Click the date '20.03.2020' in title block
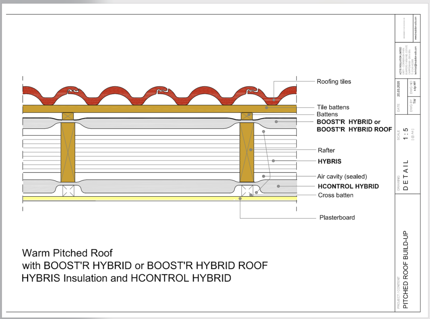The width and height of the screenshot is (430, 319). coord(399,89)
